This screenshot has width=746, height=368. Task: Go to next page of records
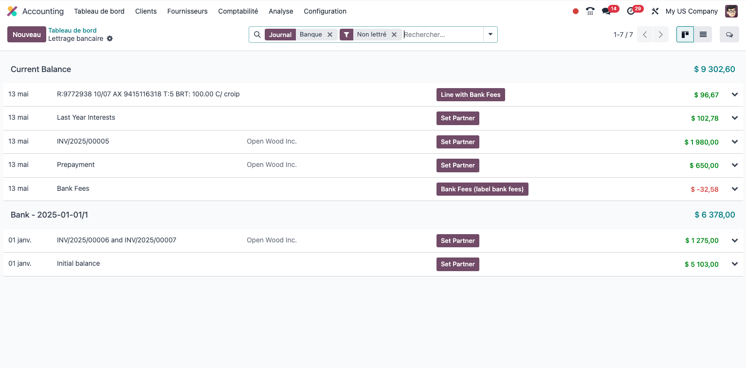coord(660,35)
